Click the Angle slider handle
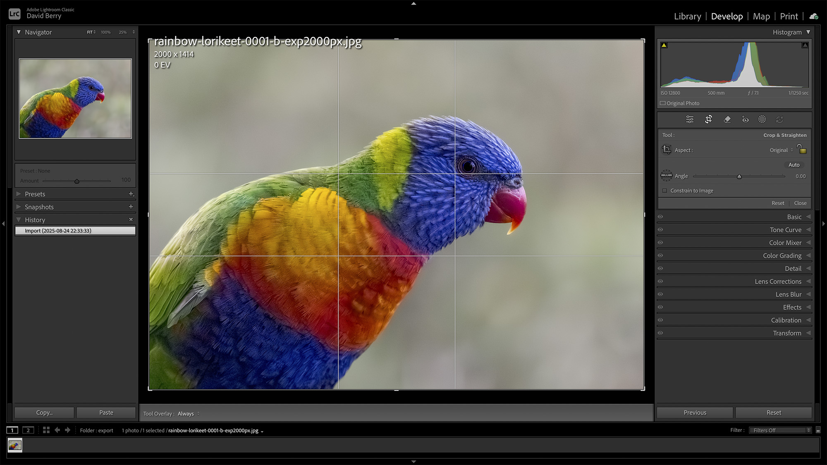The width and height of the screenshot is (827, 465). click(x=739, y=176)
